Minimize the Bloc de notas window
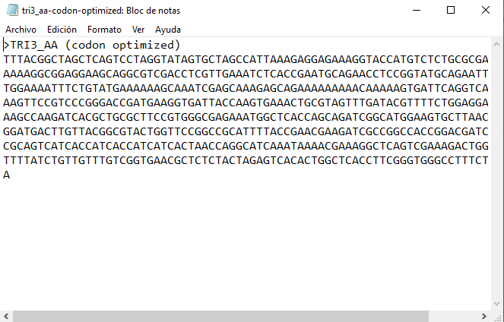The width and height of the screenshot is (504, 322). click(x=414, y=10)
